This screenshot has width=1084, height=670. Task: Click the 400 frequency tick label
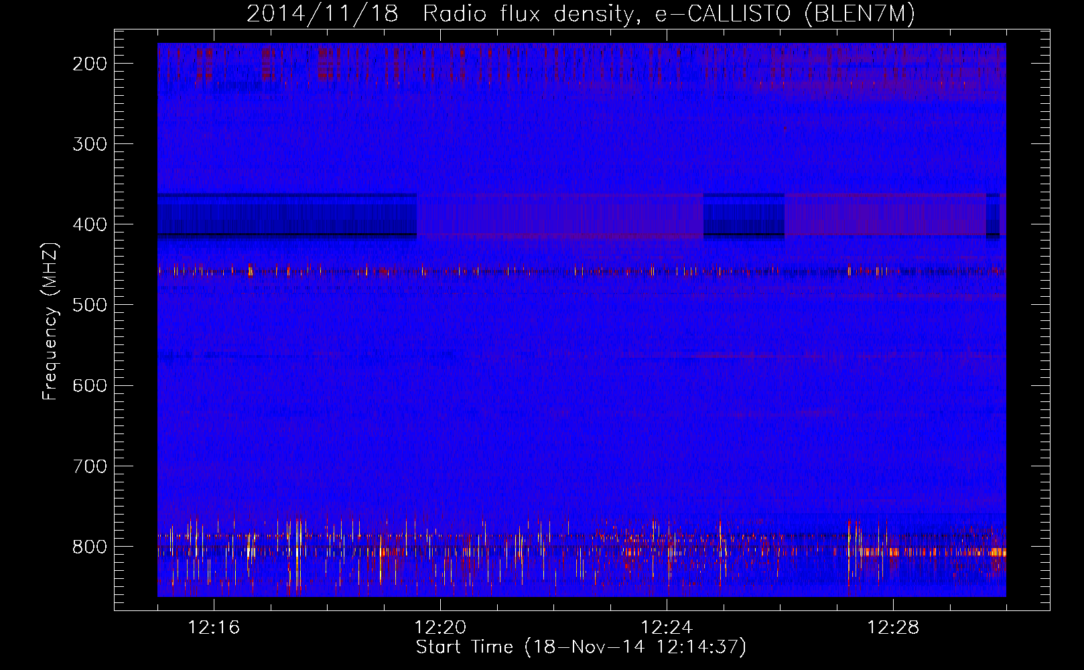[x=89, y=224]
